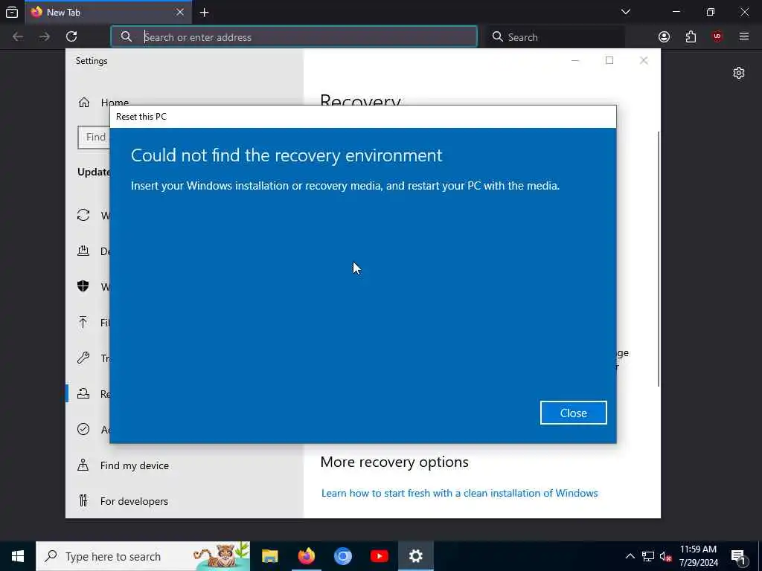Image resolution: width=762 pixels, height=571 pixels.
Task: Click the taskbar Type here to search box
Action: (x=143, y=556)
